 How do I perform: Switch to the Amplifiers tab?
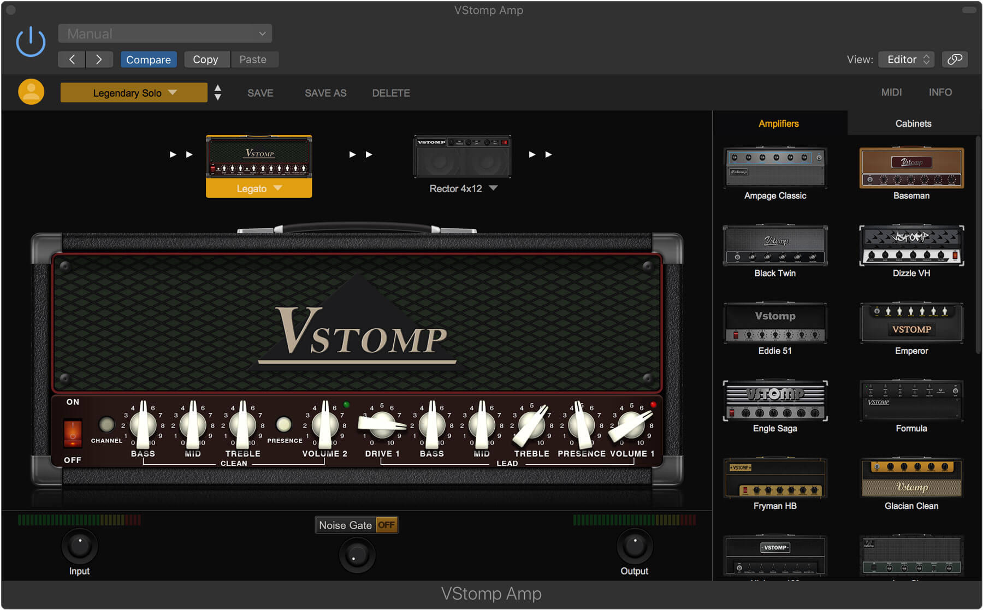click(779, 123)
